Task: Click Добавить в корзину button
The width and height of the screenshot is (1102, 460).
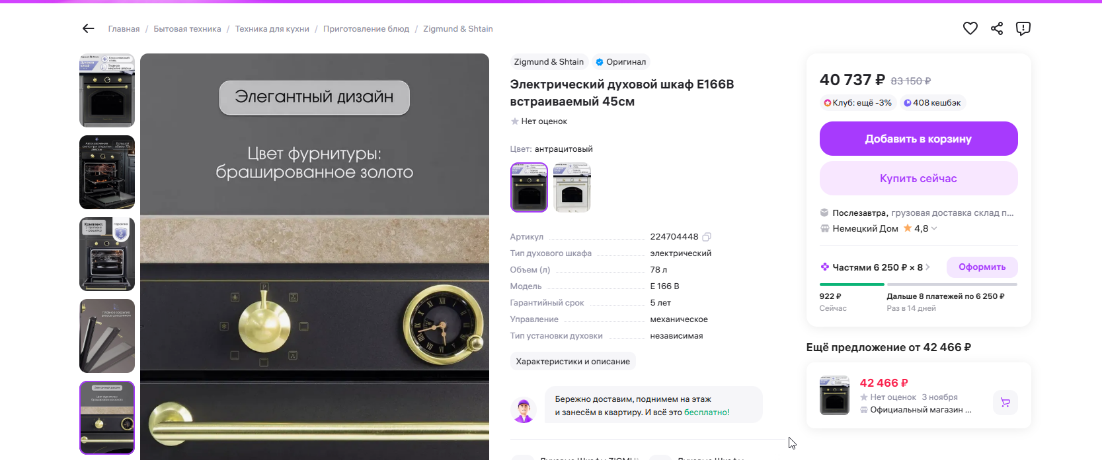Action: point(918,139)
